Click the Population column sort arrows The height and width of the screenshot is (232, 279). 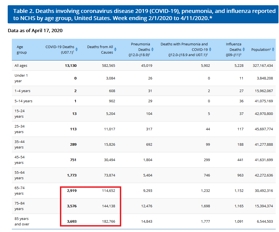(x=273, y=49)
